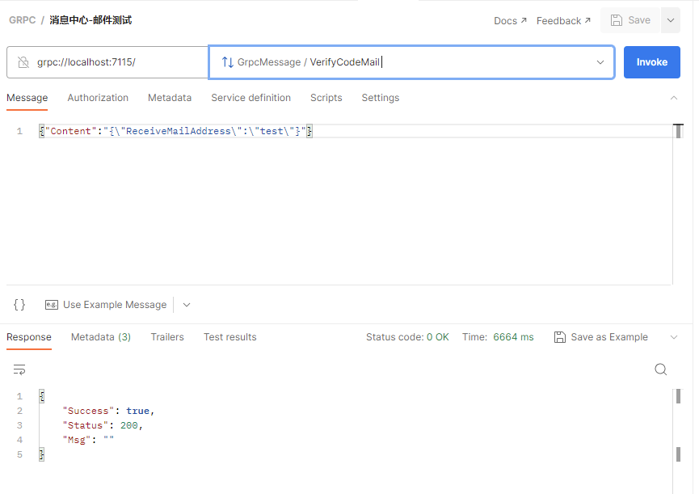The width and height of the screenshot is (699, 494).
Task: Collapse the request section chevron
Action: (674, 98)
